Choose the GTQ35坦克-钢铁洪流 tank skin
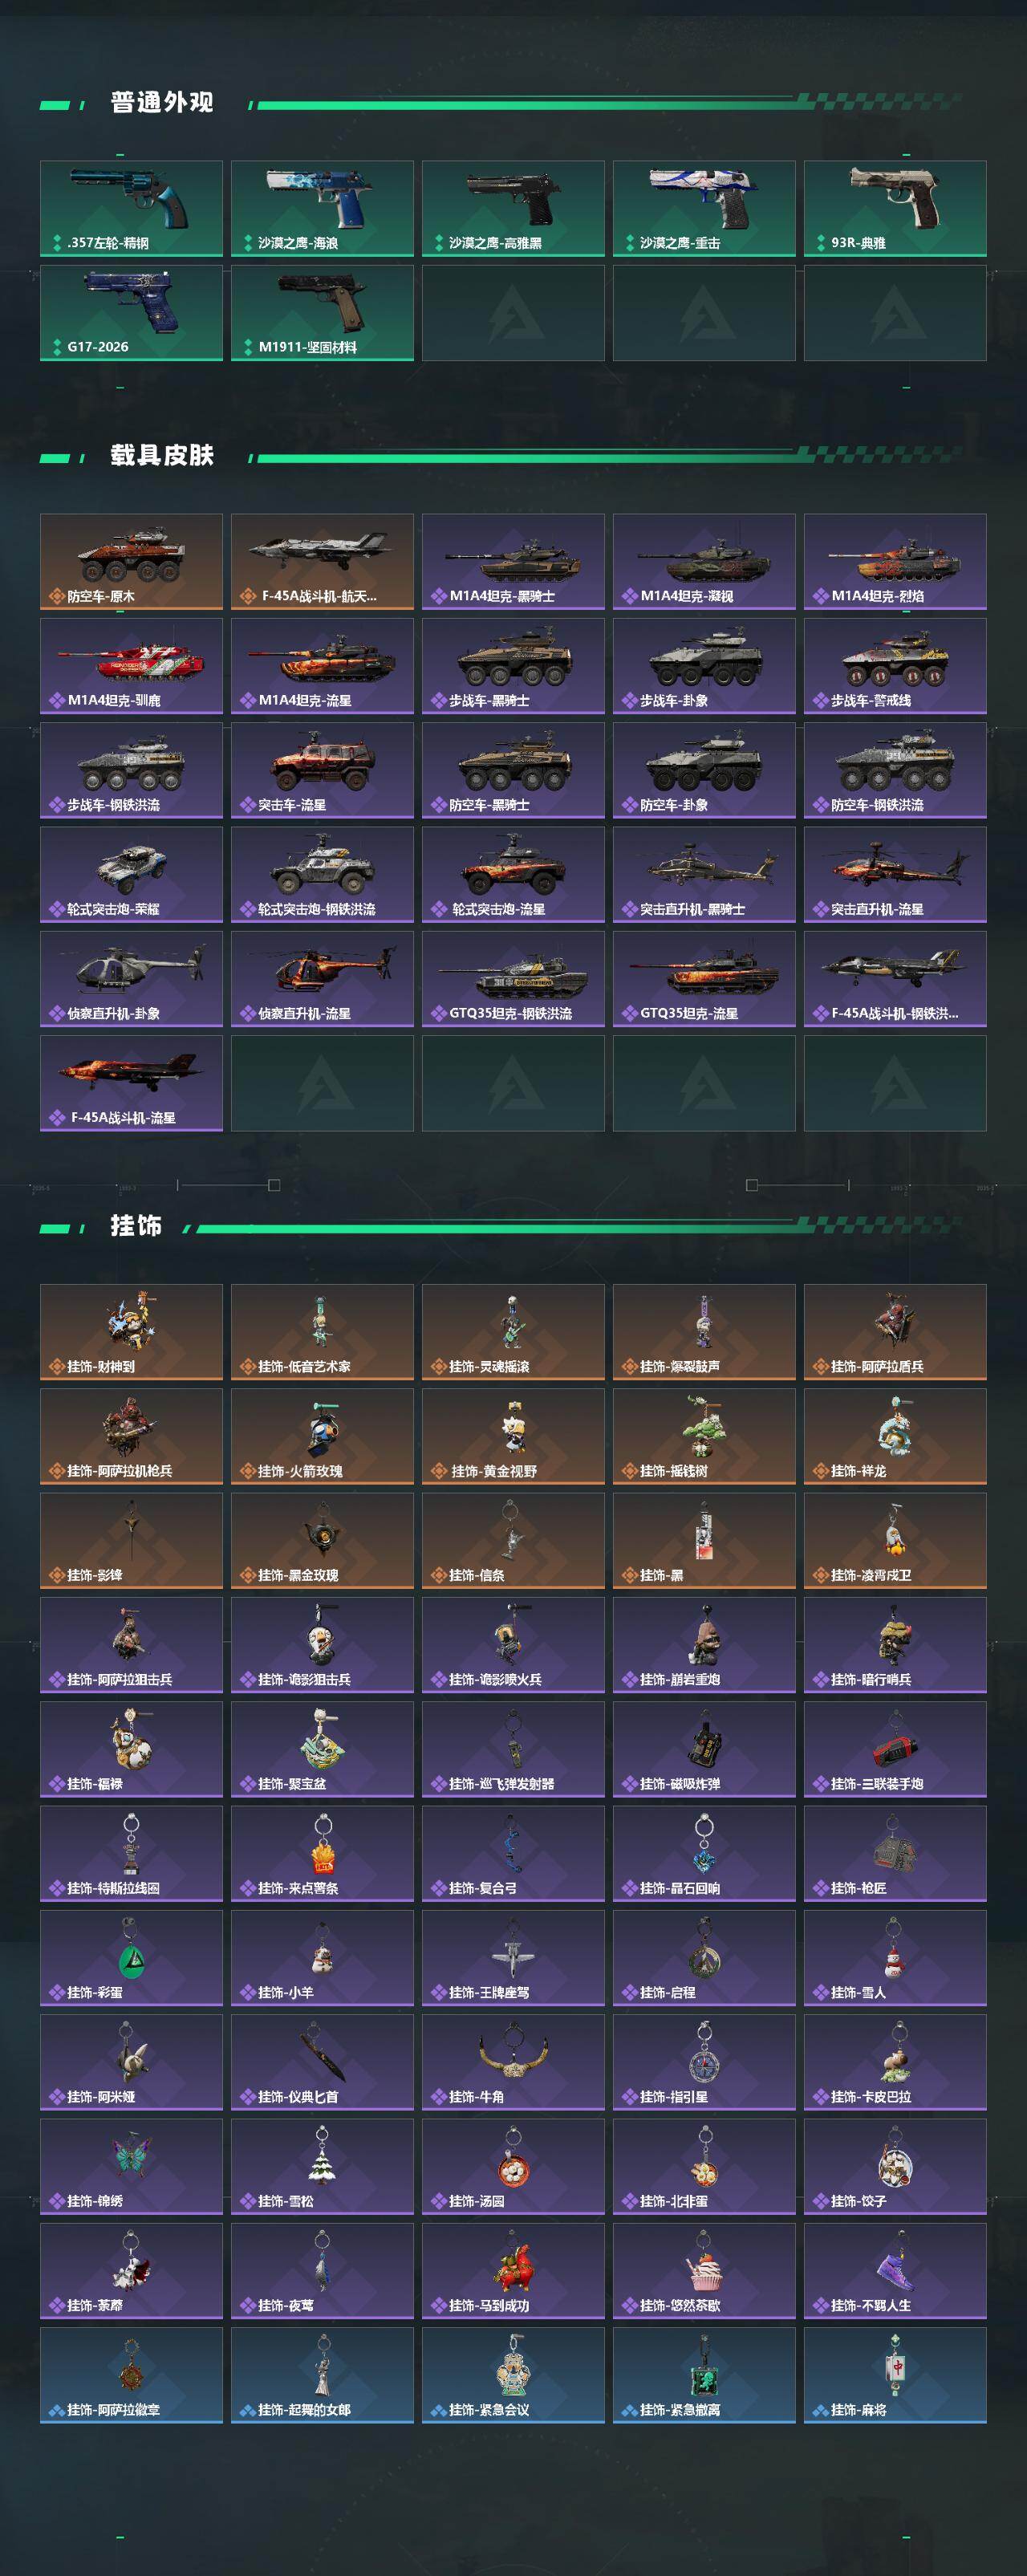1027x2576 pixels. (x=513, y=979)
